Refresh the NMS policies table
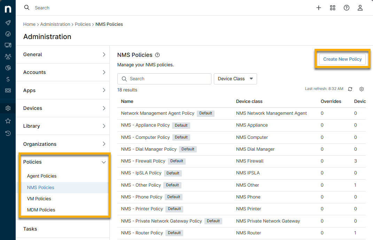This screenshot has width=373, height=240. [350, 89]
